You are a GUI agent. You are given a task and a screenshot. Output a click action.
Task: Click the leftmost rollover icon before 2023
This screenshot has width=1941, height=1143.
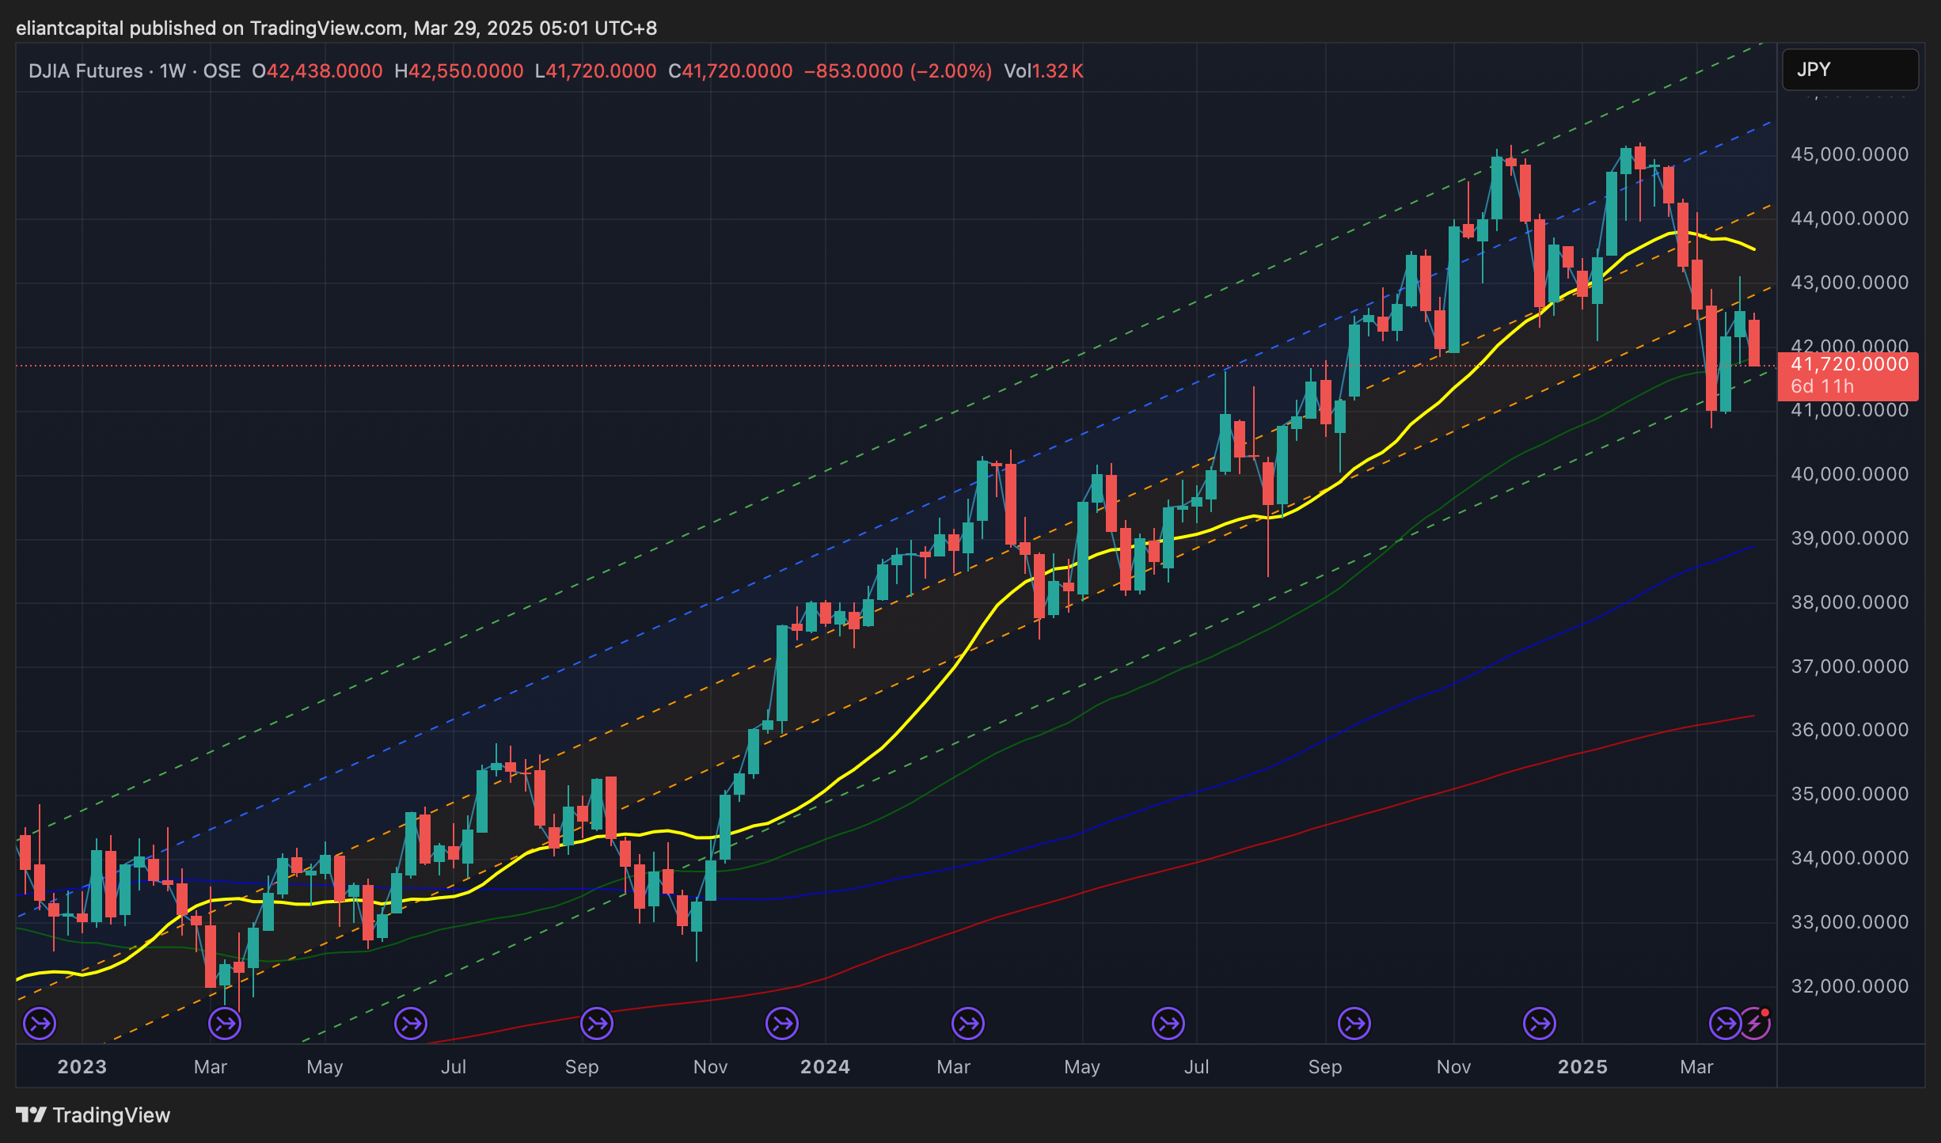[40, 1023]
